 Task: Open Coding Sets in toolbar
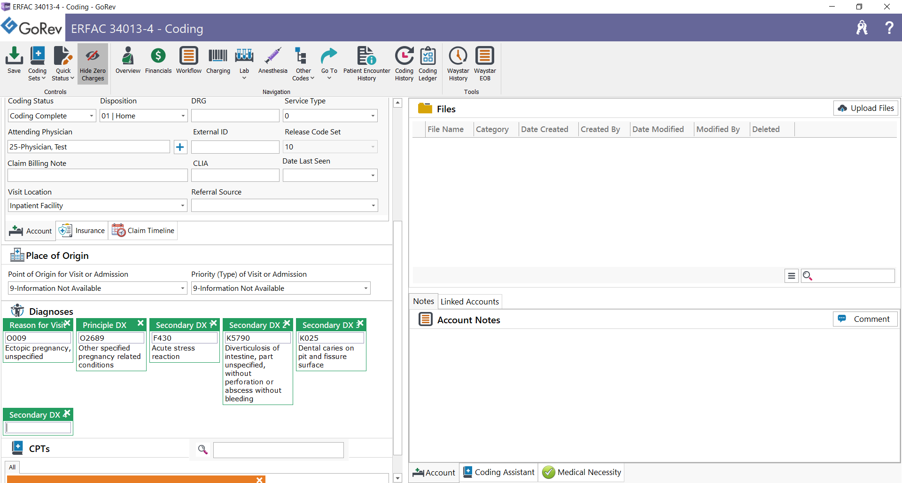[x=37, y=64]
